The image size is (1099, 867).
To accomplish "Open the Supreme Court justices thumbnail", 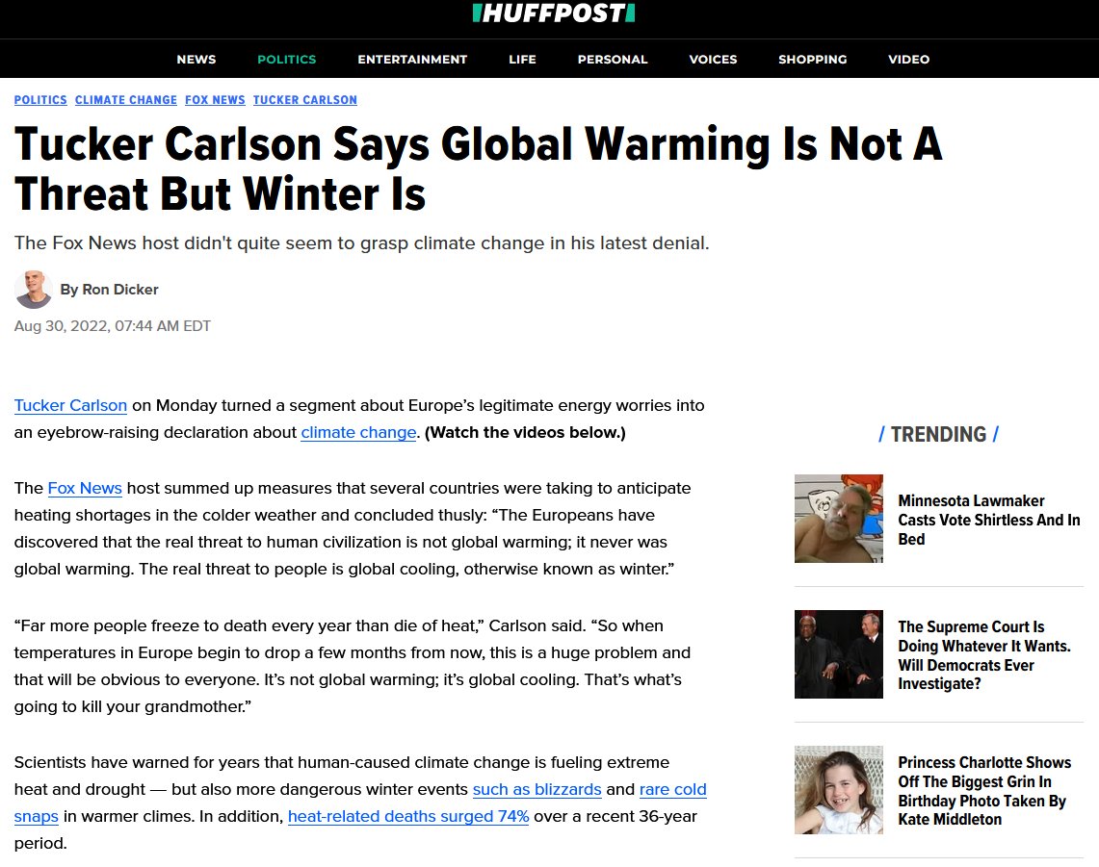I will coord(838,654).
